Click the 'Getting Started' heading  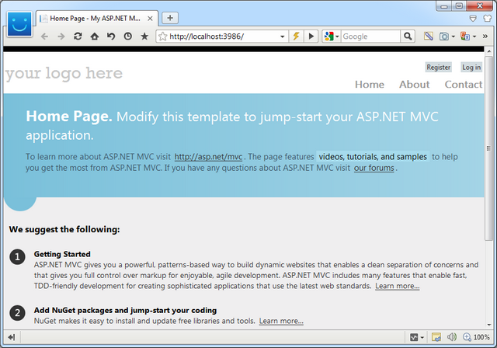click(62, 254)
